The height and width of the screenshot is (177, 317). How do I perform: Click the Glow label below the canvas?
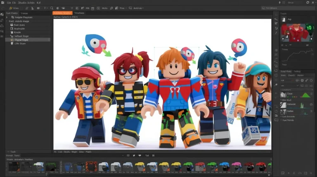81,152
